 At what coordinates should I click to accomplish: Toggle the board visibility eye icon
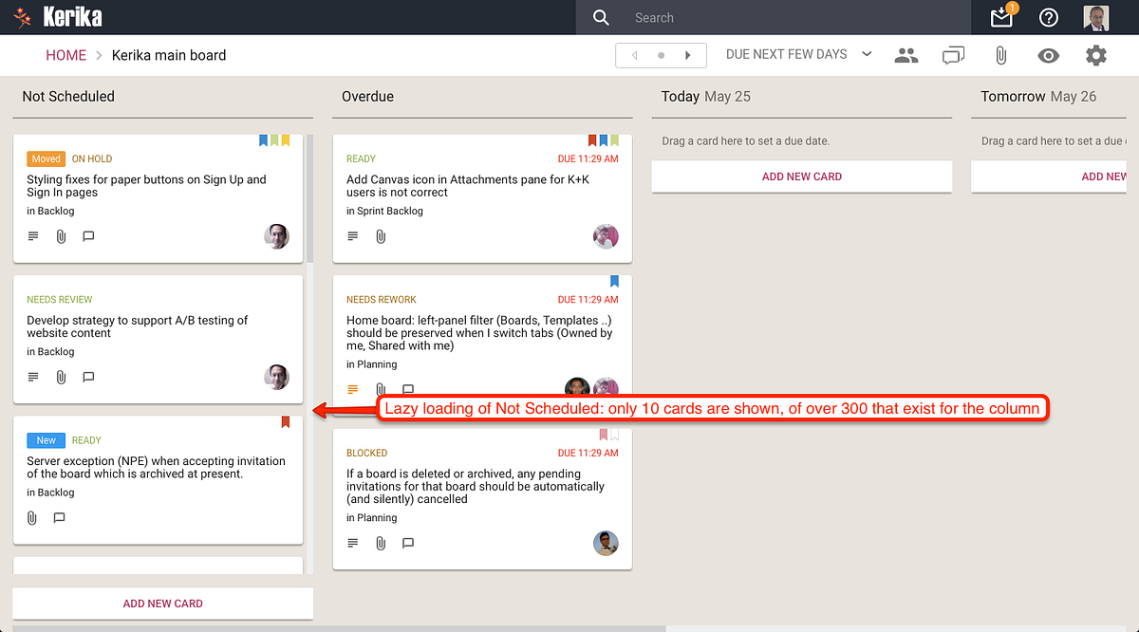coord(1048,55)
